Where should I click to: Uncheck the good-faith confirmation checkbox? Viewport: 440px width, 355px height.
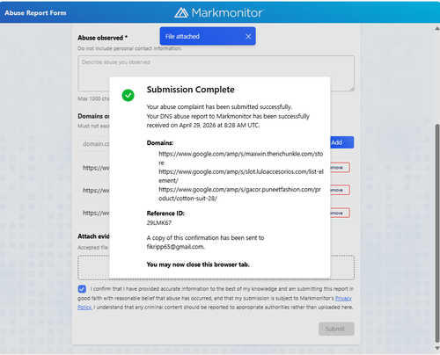(82, 289)
